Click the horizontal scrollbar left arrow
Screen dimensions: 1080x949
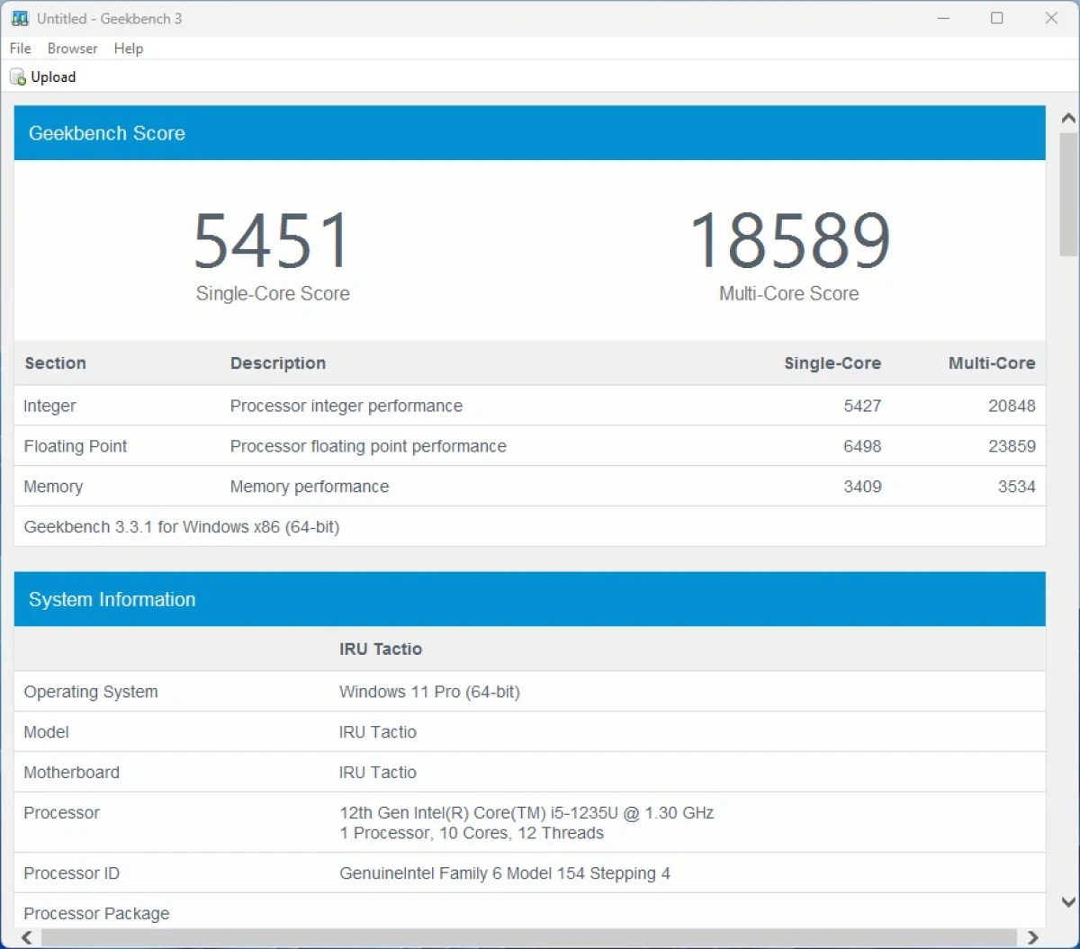point(27,938)
